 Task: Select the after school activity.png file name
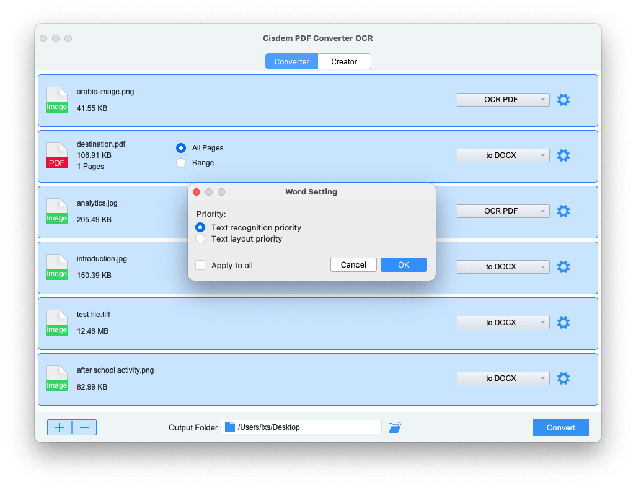tap(115, 370)
